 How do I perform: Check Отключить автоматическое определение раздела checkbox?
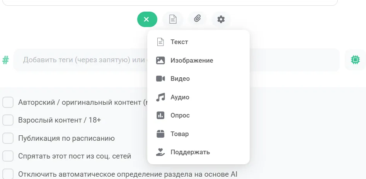(8, 174)
